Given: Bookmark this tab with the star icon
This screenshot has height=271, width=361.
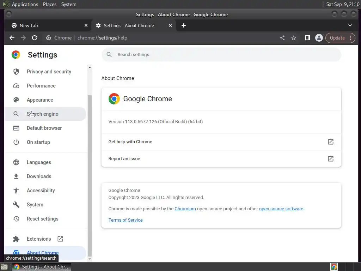Looking at the screenshot, I should (294, 38).
